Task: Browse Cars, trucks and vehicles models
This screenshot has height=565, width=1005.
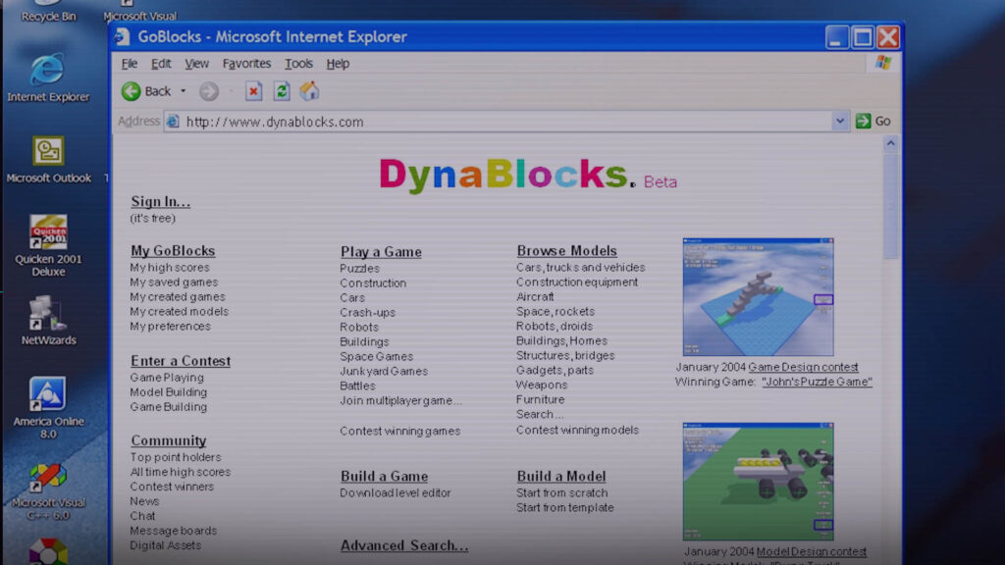Action: point(581,267)
